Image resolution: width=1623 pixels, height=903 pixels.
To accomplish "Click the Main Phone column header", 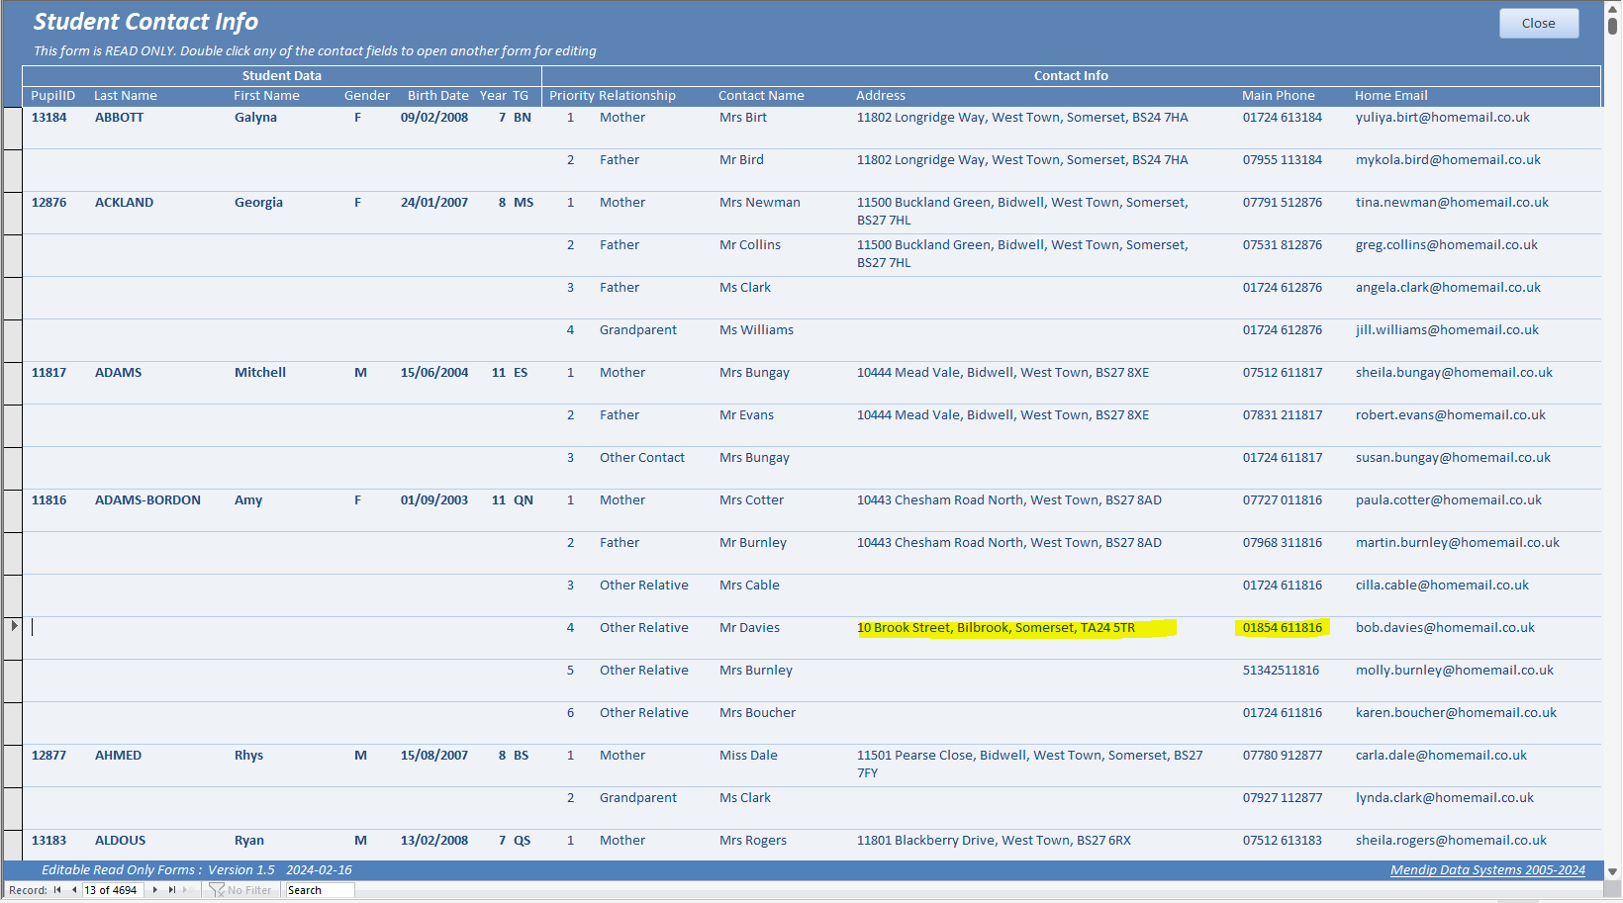I will pyautogui.click(x=1279, y=96).
